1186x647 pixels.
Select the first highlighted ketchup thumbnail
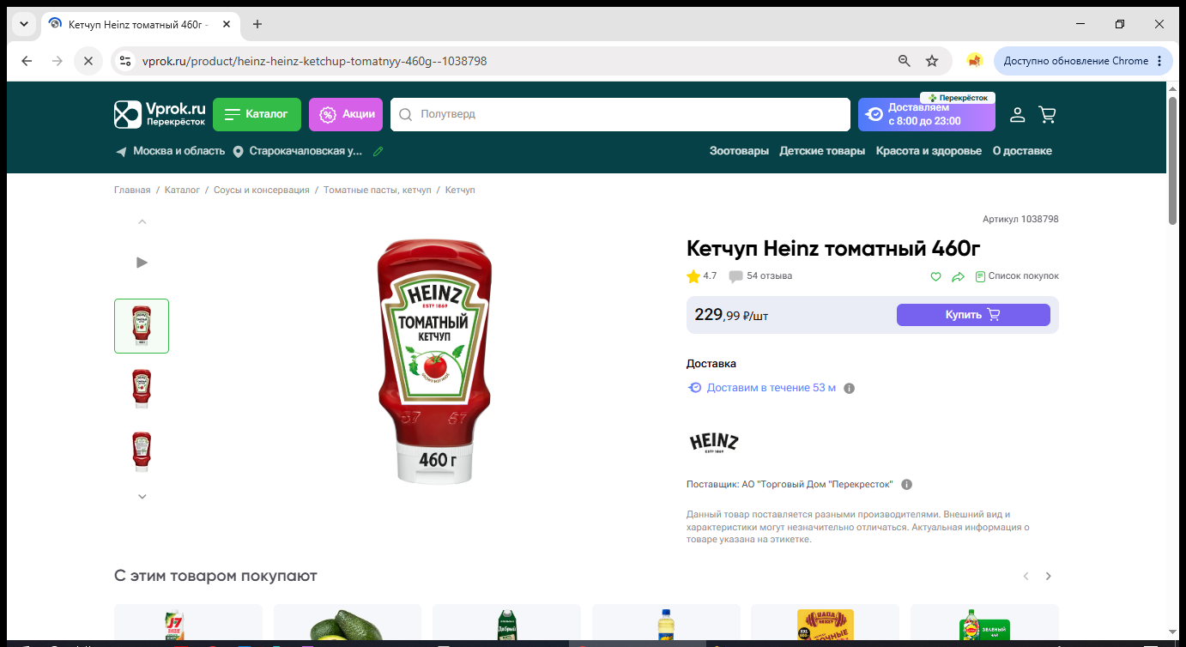[x=142, y=326]
